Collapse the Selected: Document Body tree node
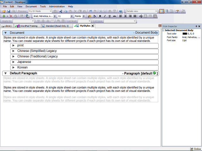Image resolution: width=202 pixels, height=151 pixels. 163,31
